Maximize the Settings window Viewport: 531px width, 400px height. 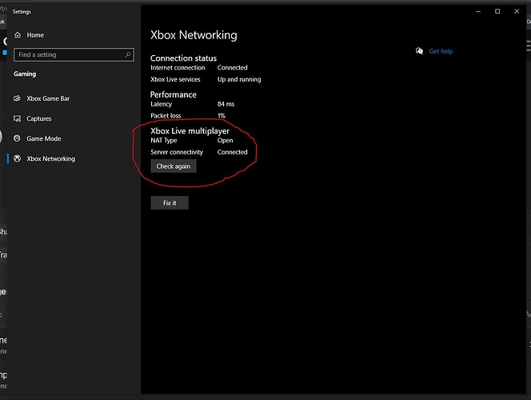pyautogui.click(x=497, y=11)
